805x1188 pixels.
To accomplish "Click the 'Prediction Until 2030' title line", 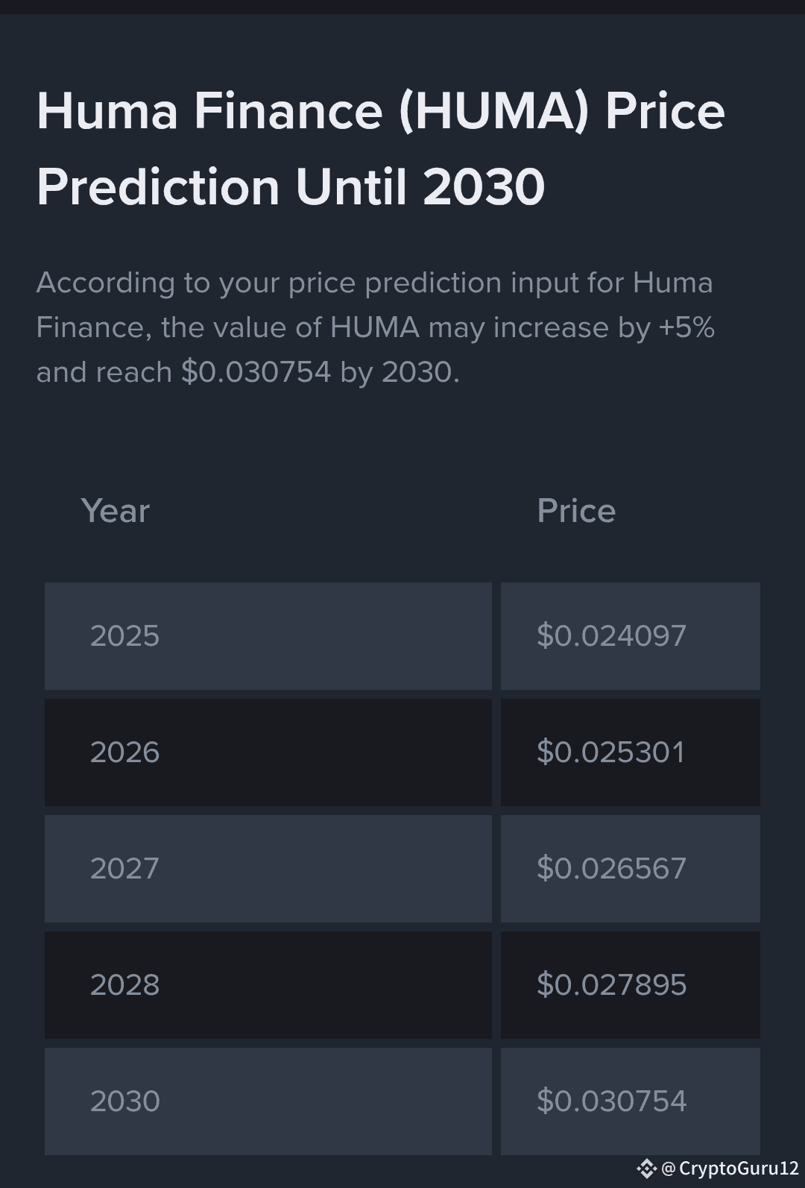I will pyautogui.click(x=291, y=186).
